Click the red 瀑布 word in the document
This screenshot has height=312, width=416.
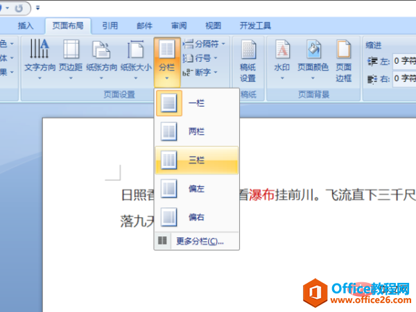261,195
